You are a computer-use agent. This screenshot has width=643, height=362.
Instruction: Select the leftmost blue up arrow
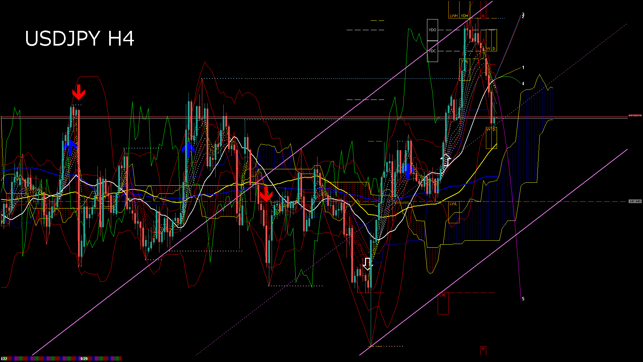coord(70,147)
